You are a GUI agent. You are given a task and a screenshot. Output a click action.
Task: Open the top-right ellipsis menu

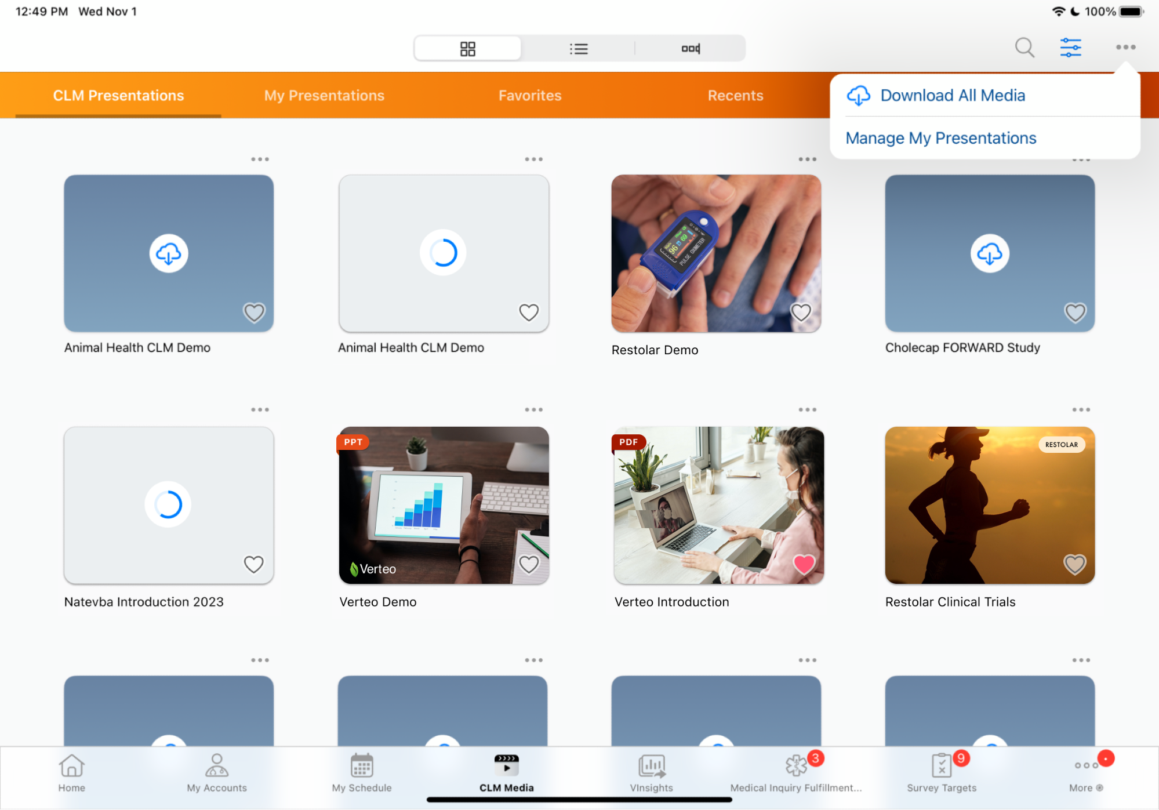pyautogui.click(x=1125, y=48)
